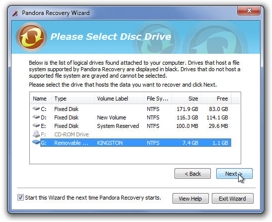Click the grayed F: drive name
This screenshot has height=222, width=272.
[43, 134]
